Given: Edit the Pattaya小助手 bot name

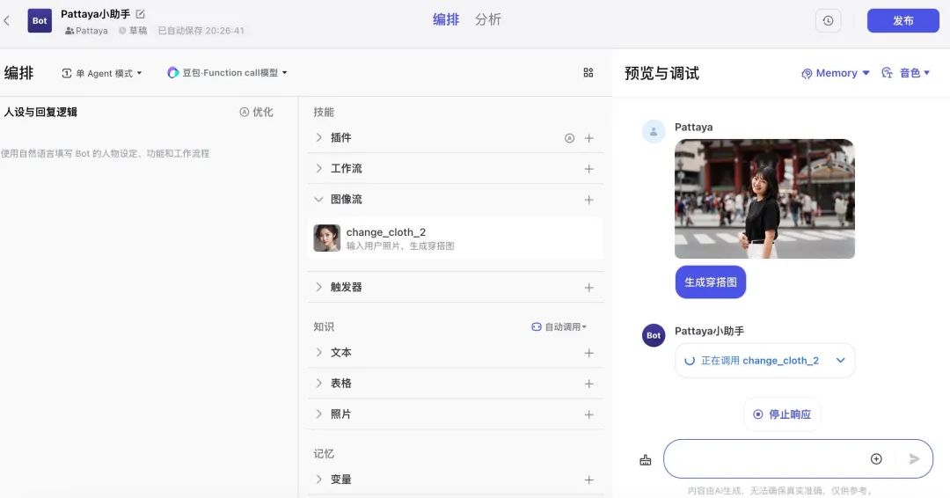Looking at the screenshot, I should click(140, 13).
